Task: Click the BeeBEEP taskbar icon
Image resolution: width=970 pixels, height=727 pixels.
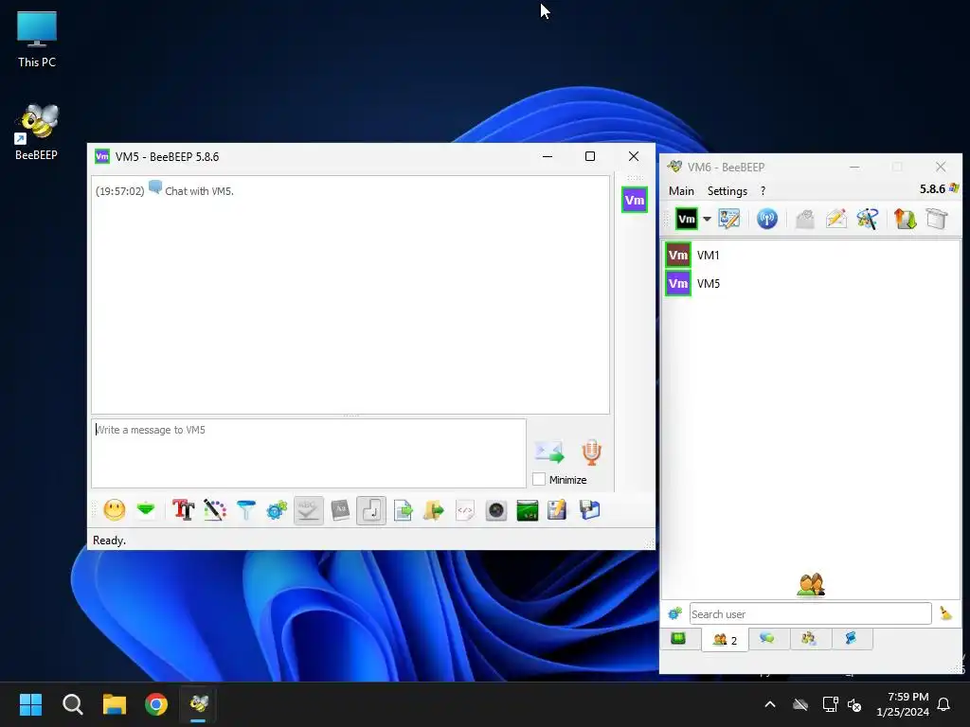Action: [199, 704]
